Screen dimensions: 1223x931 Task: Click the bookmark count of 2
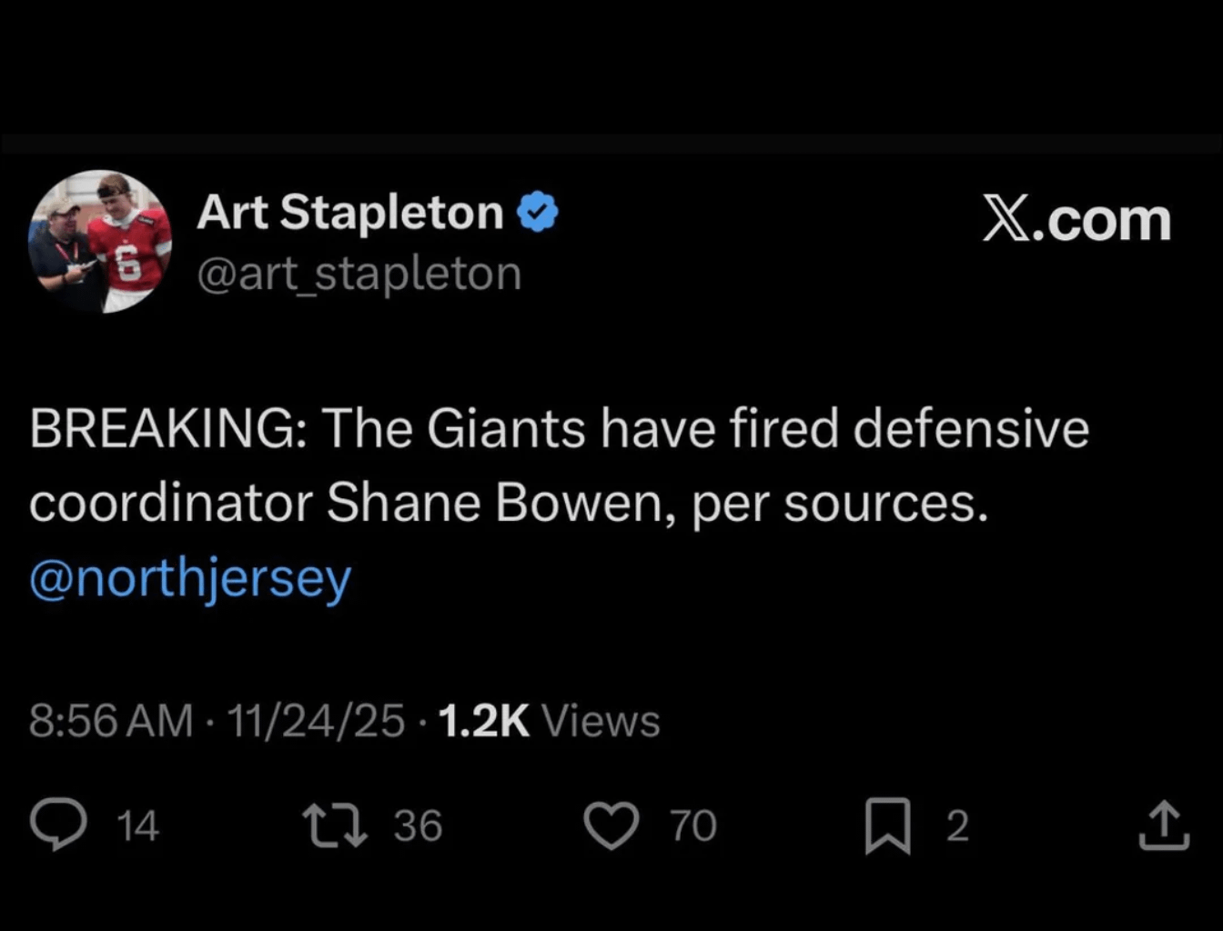click(x=957, y=826)
